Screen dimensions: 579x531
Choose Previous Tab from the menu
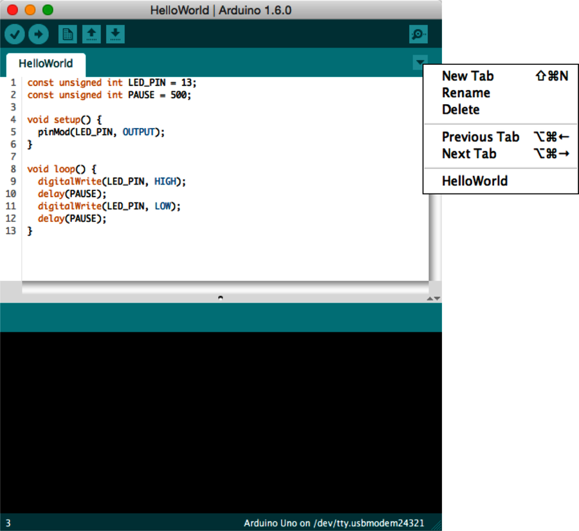click(x=480, y=137)
